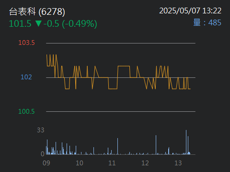Click the change value -0.5
Screen dimensions: 230x172
coord(51,23)
